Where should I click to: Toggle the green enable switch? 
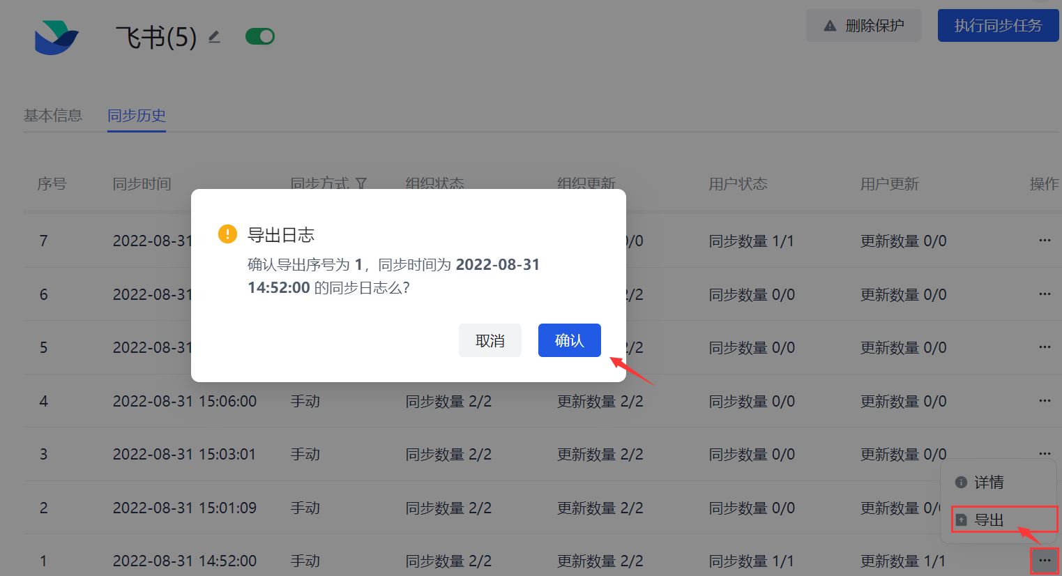click(260, 36)
